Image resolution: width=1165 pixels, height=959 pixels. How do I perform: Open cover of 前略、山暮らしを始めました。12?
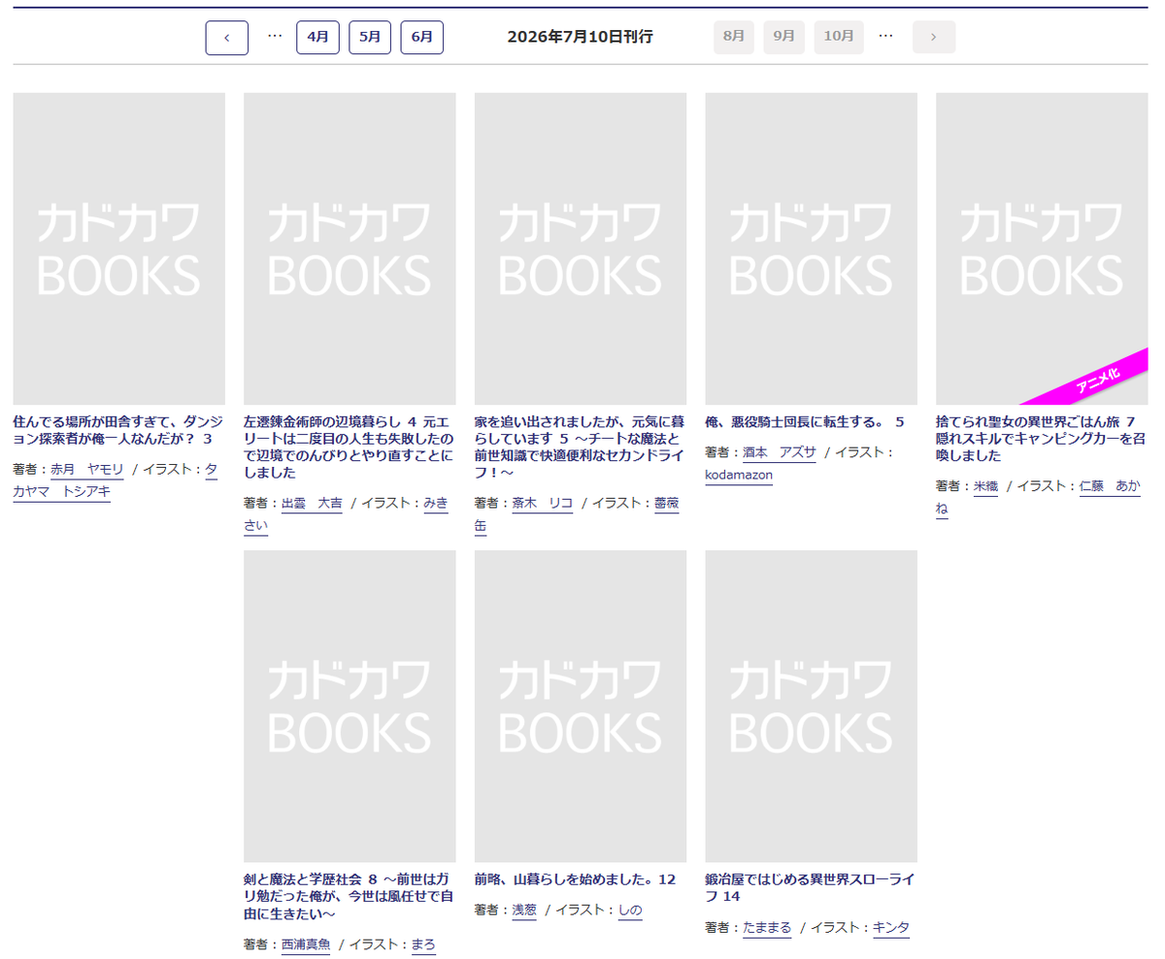coord(581,706)
